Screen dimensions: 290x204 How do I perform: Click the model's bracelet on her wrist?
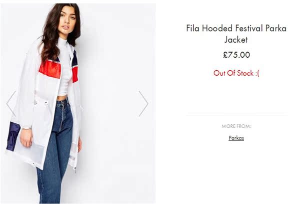click(x=26, y=128)
